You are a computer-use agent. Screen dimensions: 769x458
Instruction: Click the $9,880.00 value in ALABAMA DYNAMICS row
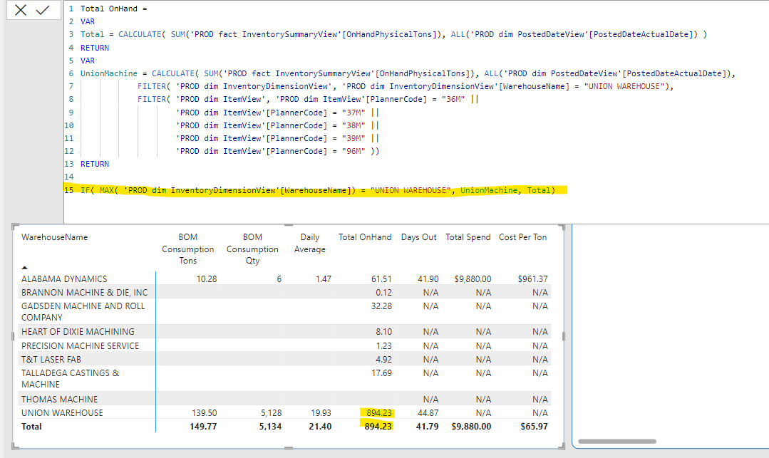coord(473,279)
